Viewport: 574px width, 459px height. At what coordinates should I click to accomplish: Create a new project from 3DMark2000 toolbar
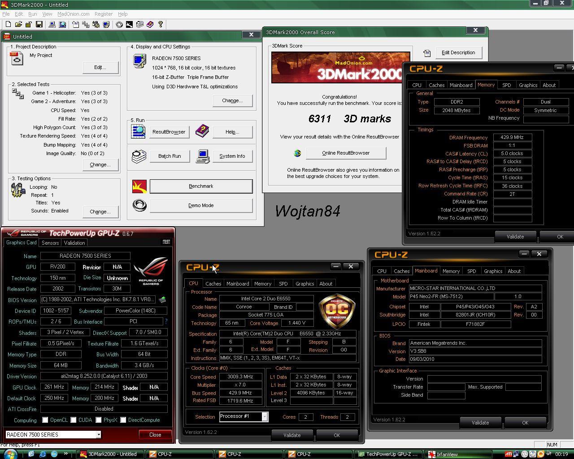8,24
